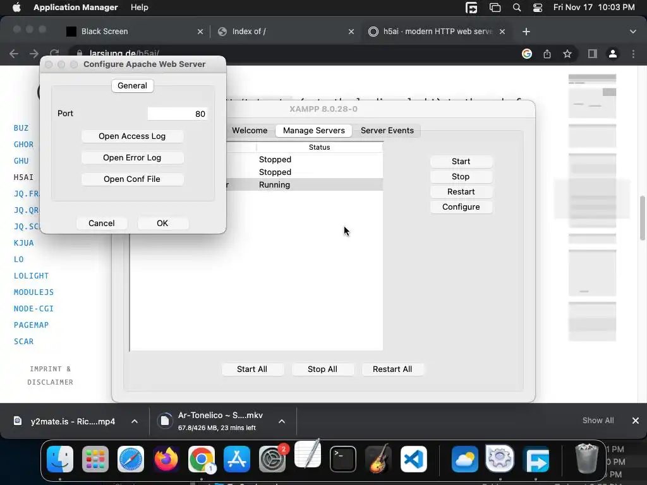This screenshot has height=485, width=647.
Task: Click Restart All servers
Action: pyautogui.click(x=392, y=369)
